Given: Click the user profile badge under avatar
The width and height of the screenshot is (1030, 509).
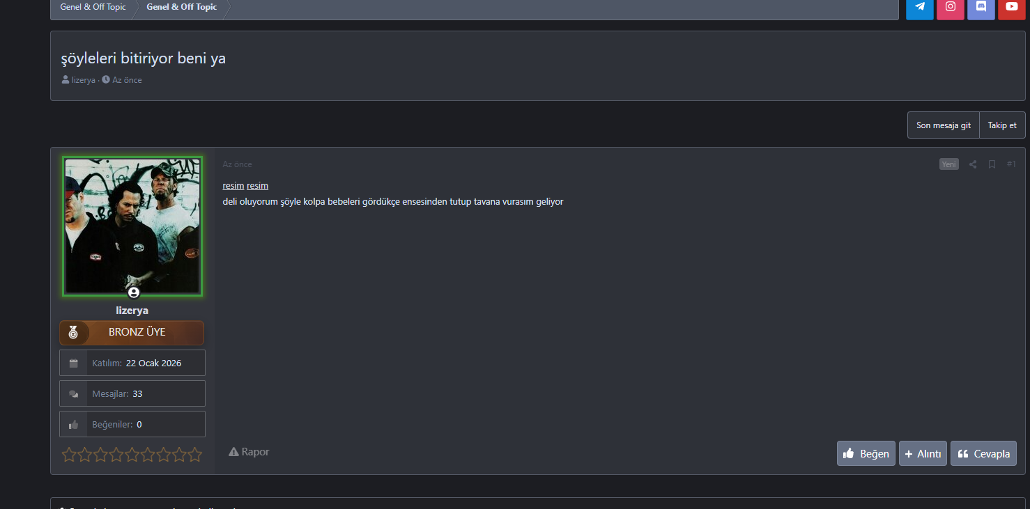Looking at the screenshot, I should (134, 292).
